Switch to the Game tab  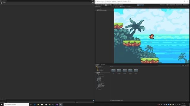coord(122,7)
